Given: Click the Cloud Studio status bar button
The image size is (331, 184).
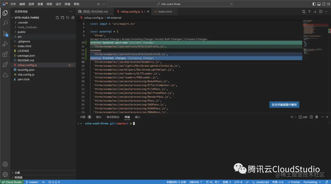Looking at the screenshot, I should point(12,182).
